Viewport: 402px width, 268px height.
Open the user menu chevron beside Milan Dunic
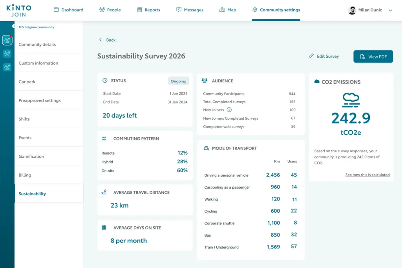(x=390, y=10)
